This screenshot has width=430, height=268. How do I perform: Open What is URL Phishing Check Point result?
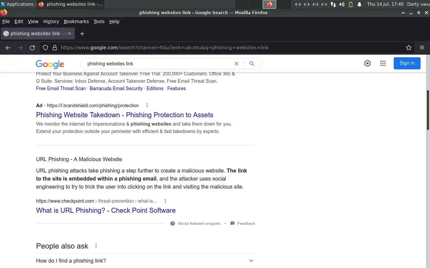[x=106, y=210]
